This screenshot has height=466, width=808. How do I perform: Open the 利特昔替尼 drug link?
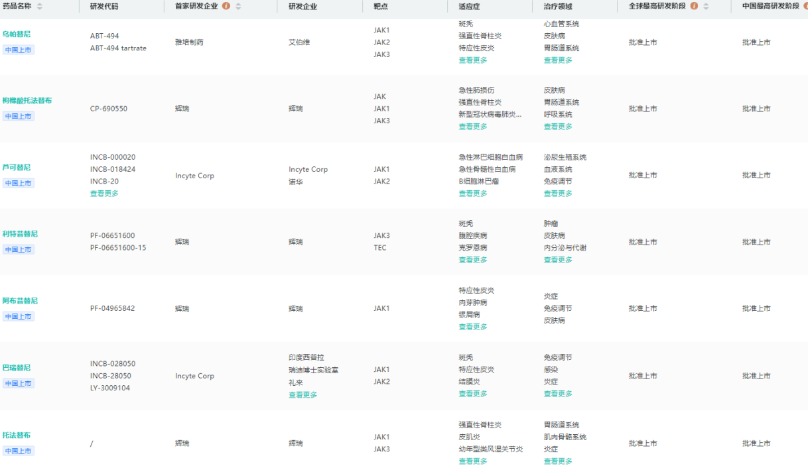[20, 234]
